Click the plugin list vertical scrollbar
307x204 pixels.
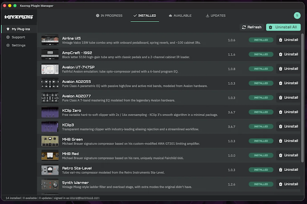(x=302, y=98)
